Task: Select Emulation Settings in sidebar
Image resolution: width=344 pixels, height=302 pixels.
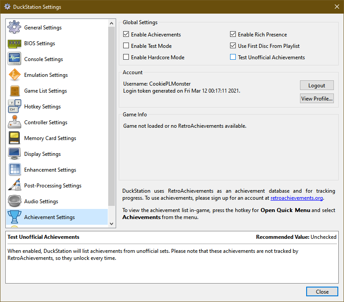Action: pyautogui.click(x=46, y=75)
